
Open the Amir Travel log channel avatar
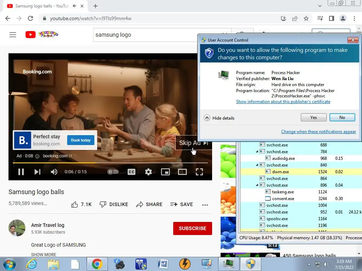(x=17, y=228)
